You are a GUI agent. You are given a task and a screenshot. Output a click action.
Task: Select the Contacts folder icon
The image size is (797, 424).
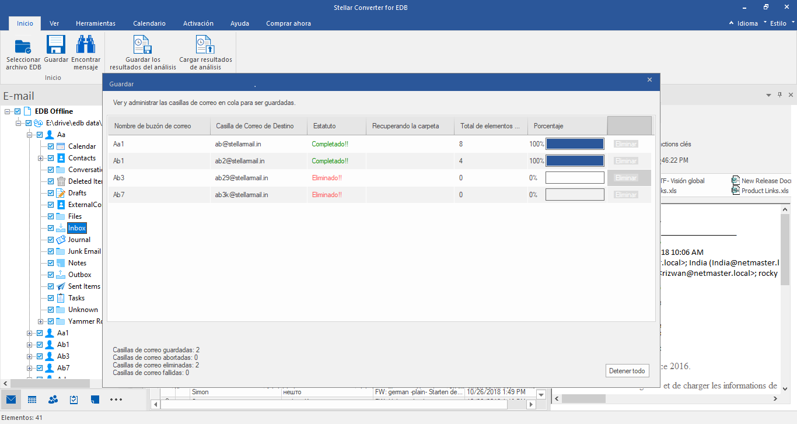point(61,158)
